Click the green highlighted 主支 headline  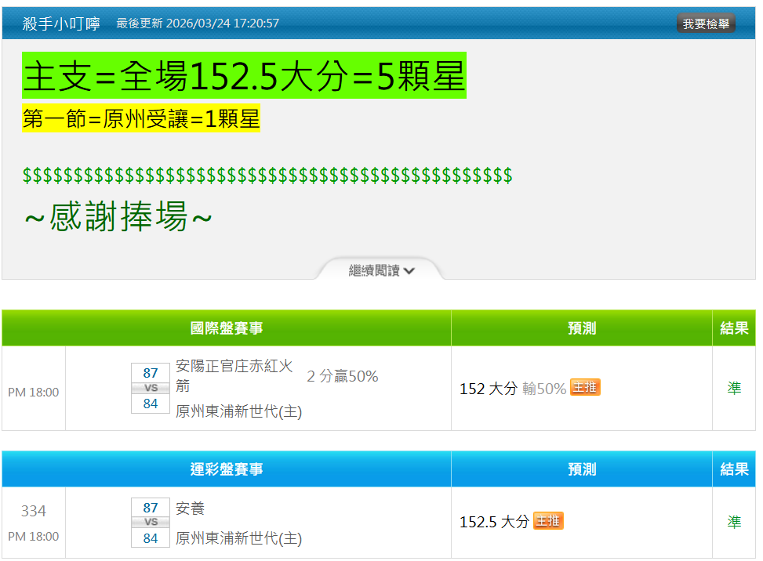point(244,76)
